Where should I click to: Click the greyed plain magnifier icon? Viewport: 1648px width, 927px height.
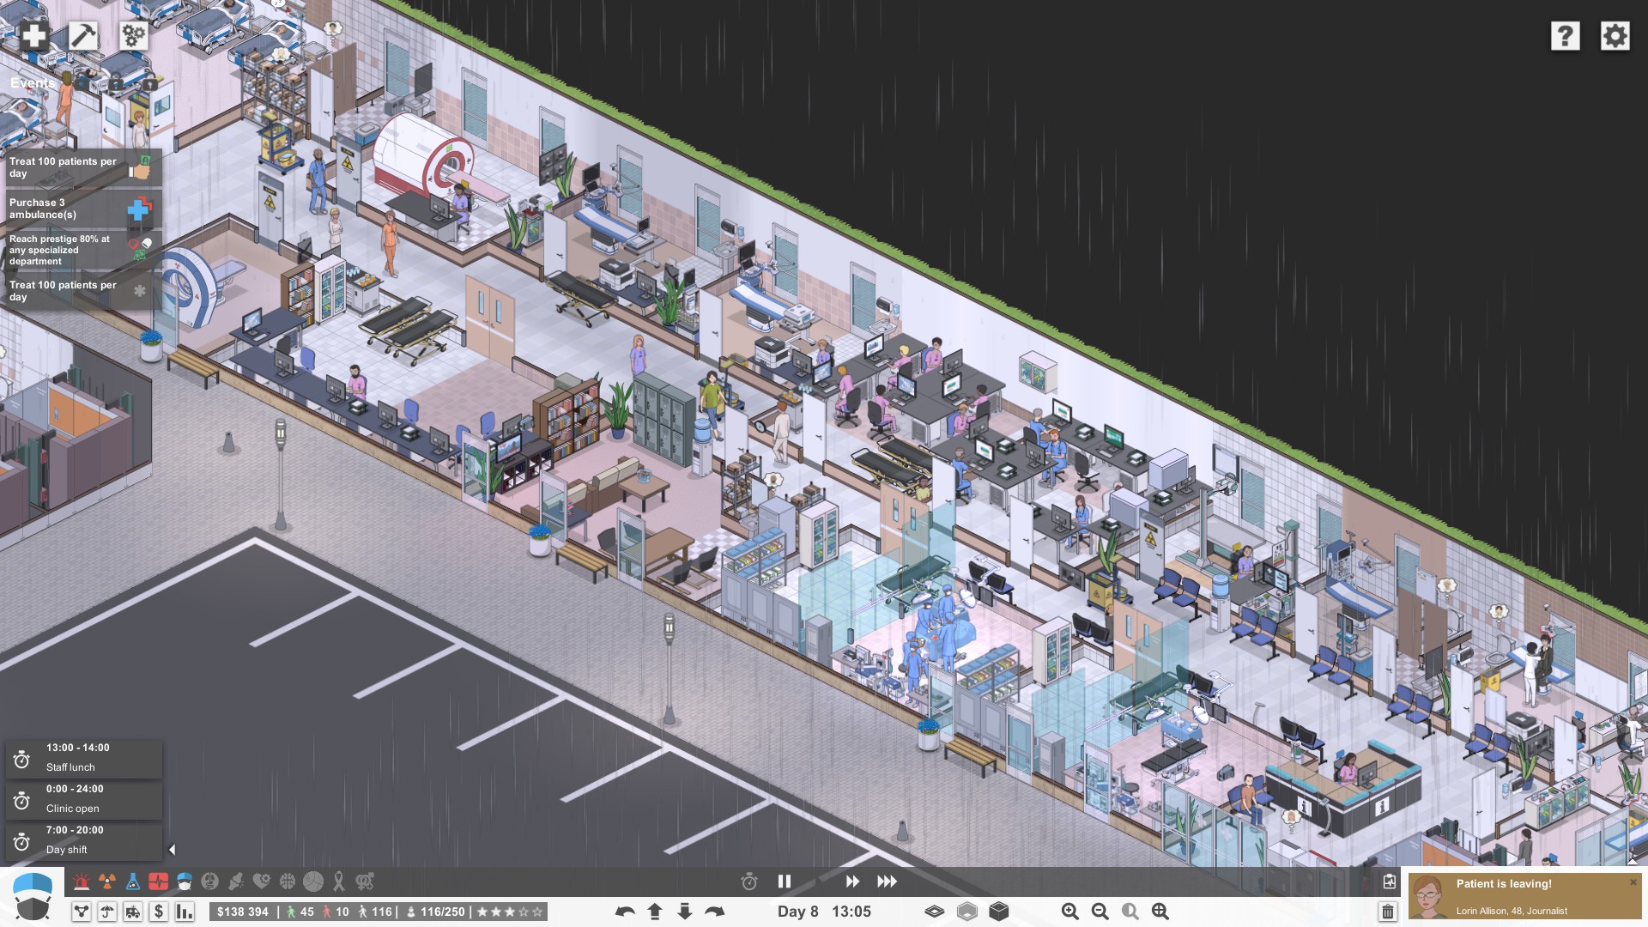(1130, 912)
